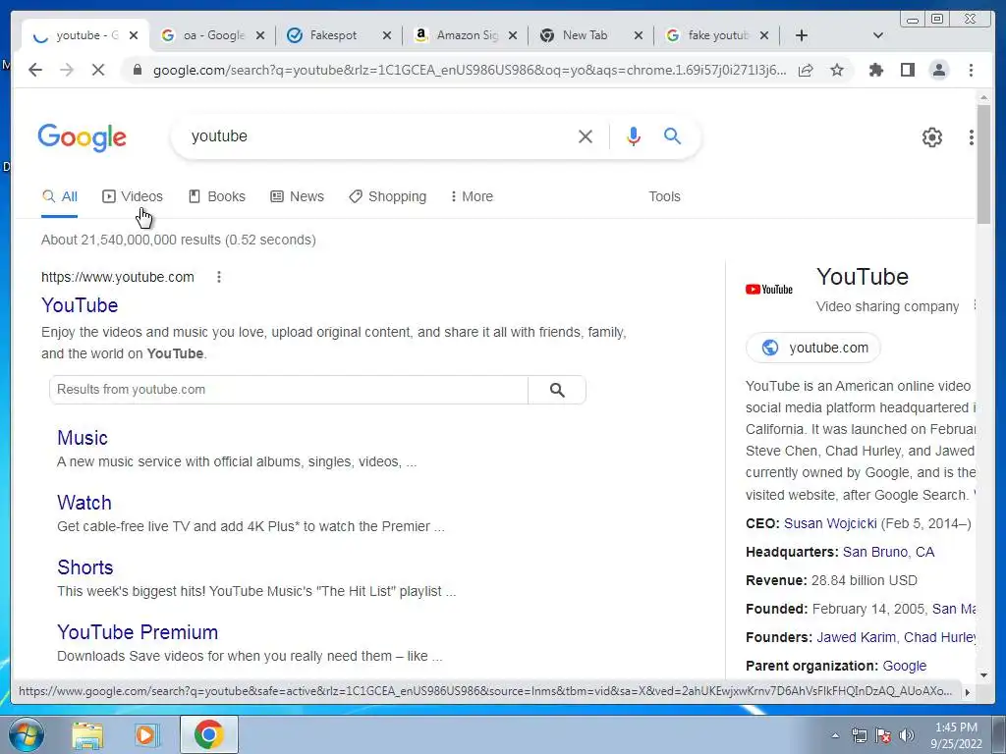Bookmark this page with the star

click(837, 70)
